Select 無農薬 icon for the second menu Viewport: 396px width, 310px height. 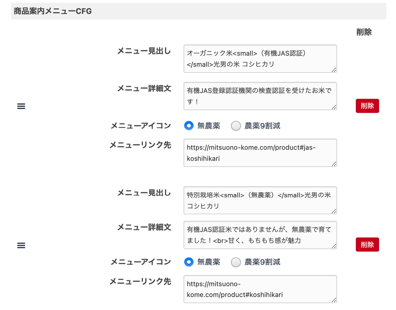[189, 262]
